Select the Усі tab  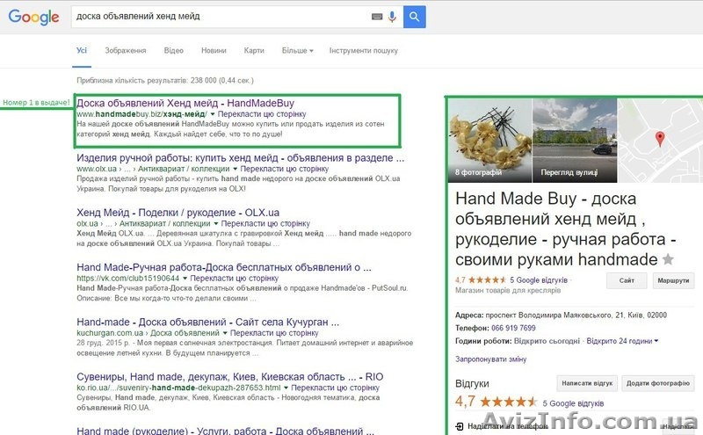tap(82, 50)
